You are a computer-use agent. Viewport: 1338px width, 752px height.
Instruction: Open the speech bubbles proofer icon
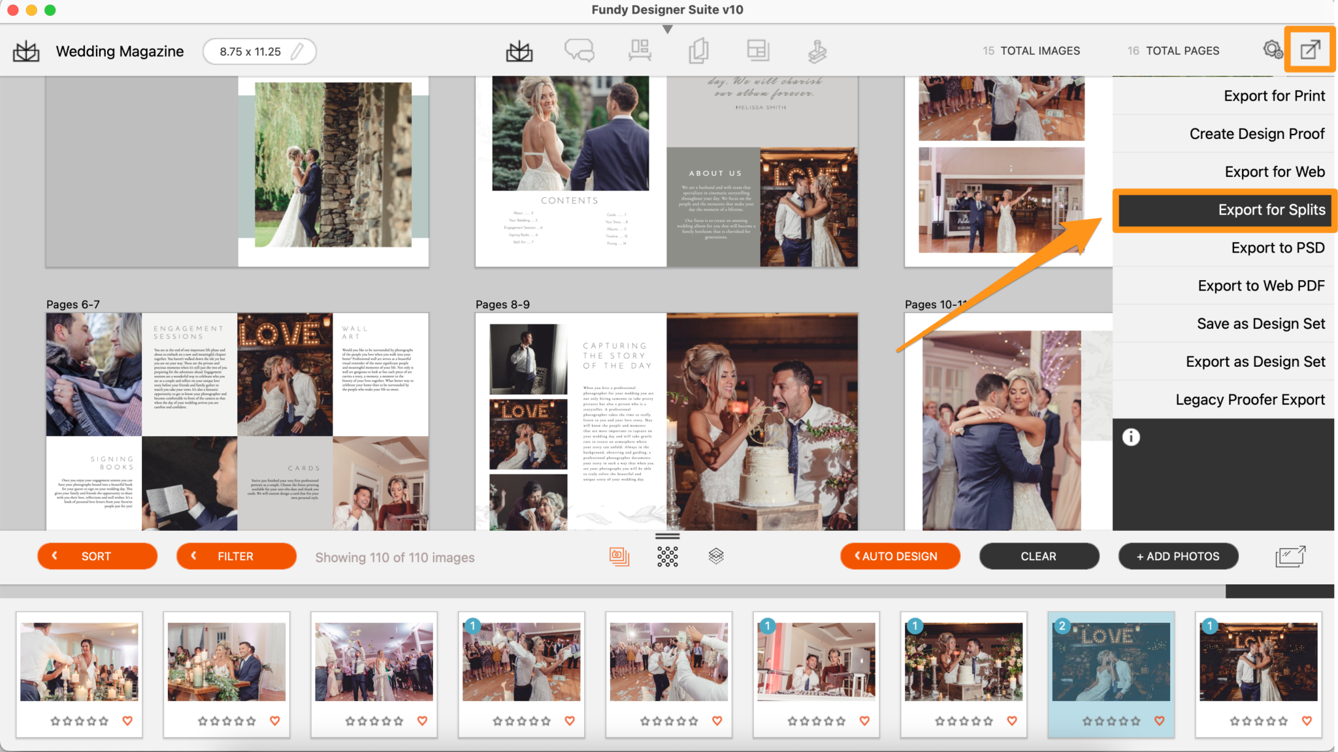tap(579, 50)
